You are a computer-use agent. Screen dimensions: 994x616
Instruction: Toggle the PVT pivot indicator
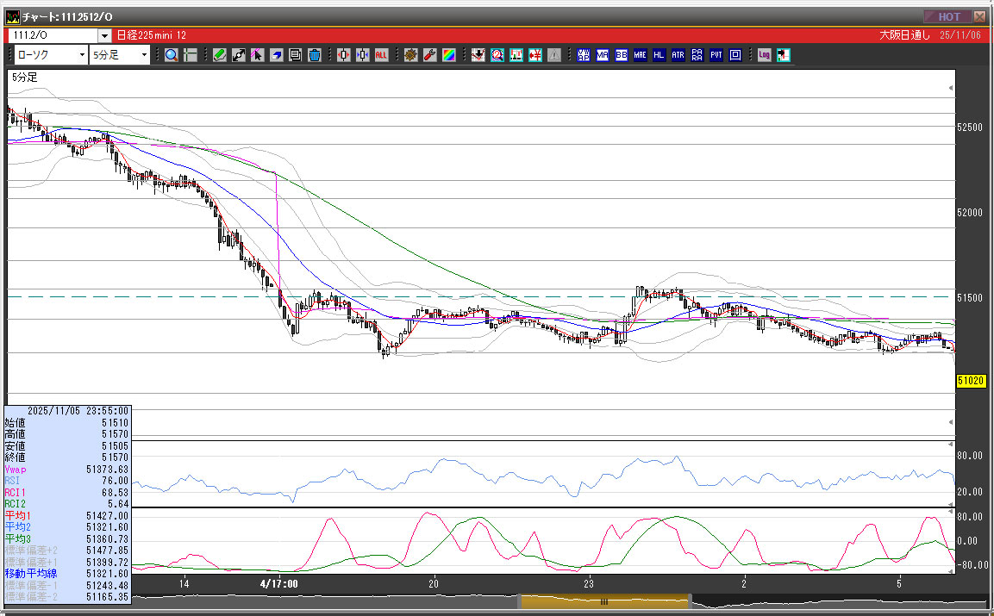pos(716,55)
